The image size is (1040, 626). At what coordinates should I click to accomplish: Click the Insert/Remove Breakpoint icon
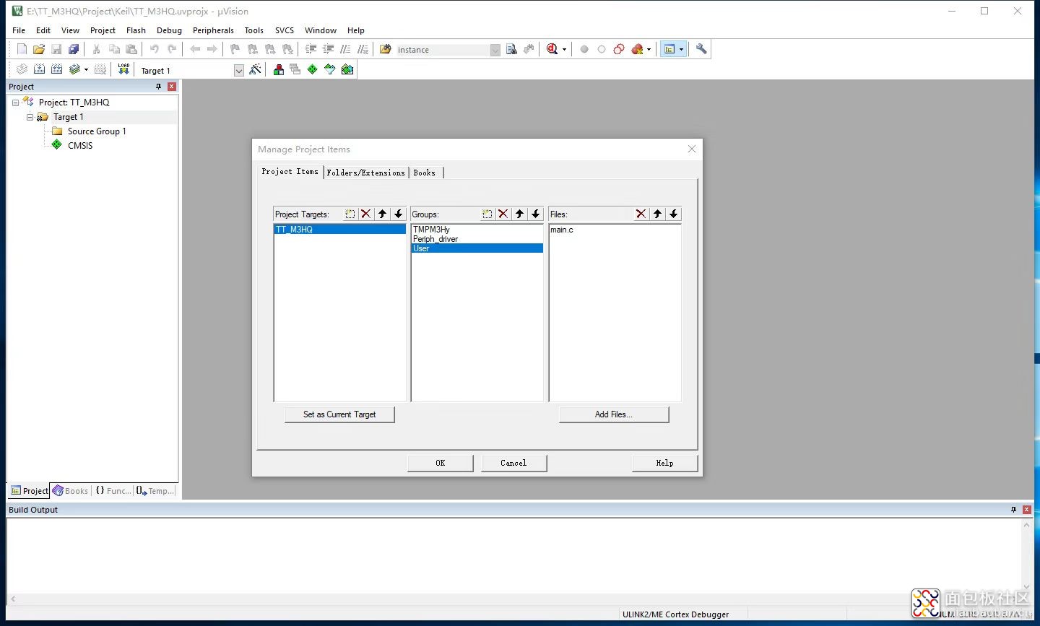coord(584,49)
